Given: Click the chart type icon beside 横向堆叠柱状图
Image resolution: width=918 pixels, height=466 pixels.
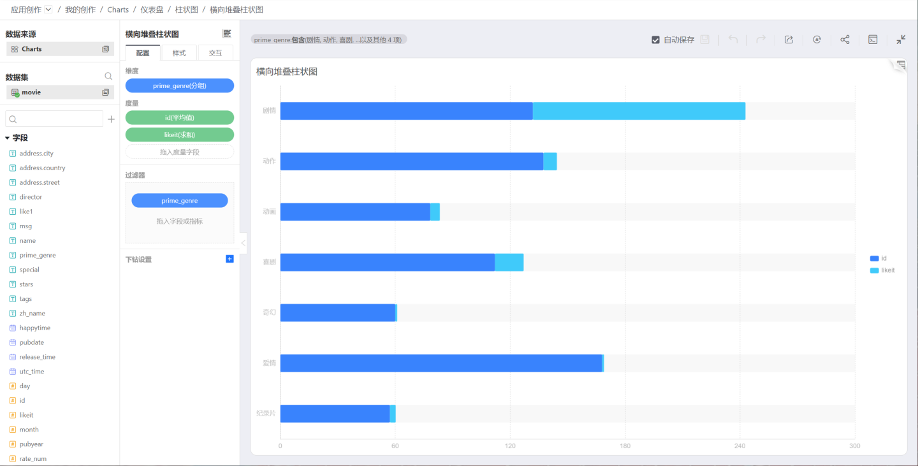Looking at the screenshot, I should (227, 34).
